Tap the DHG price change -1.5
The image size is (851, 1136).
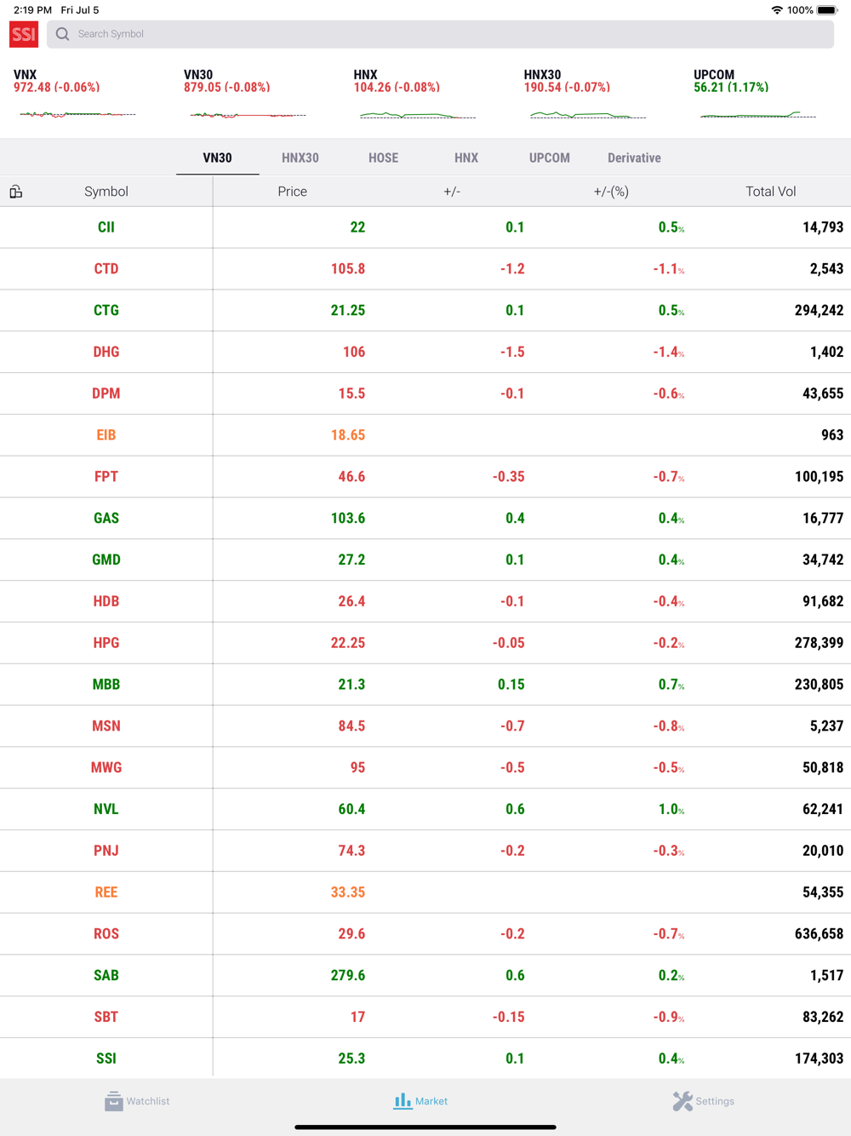[x=512, y=352]
